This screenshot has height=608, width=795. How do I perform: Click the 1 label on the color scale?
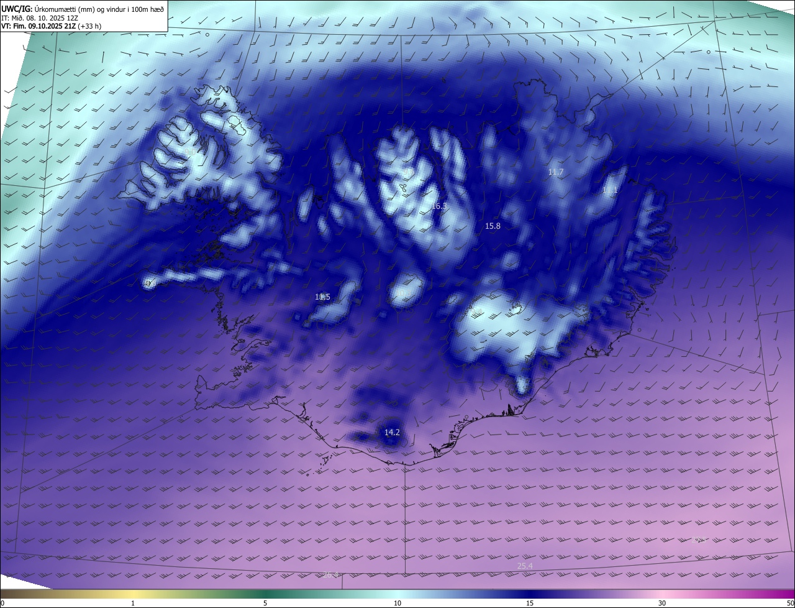coord(133,603)
